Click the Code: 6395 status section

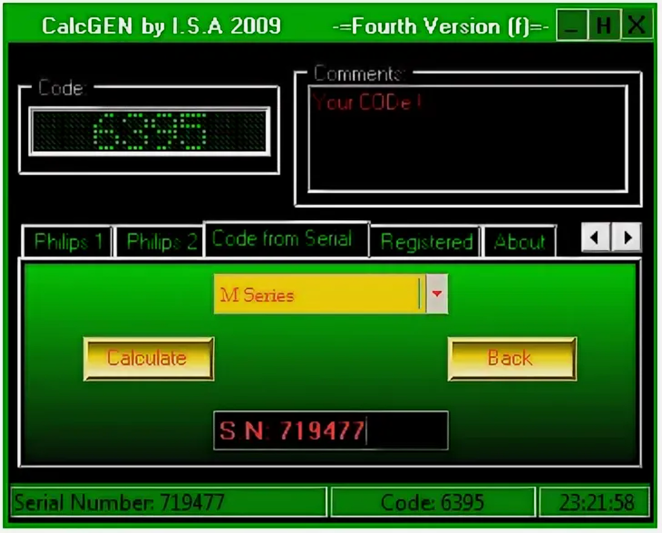click(x=431, y=501)
